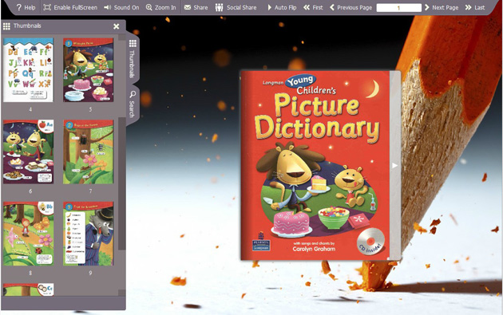Viewport: 503px width, 315px height.
Task: Open the Share email option
Action: 196,7
